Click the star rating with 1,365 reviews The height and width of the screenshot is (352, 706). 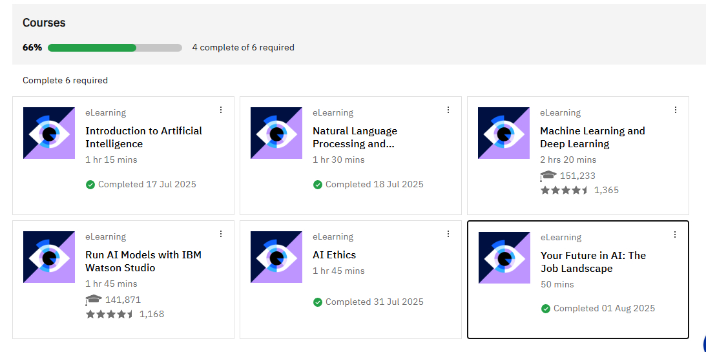pos(564,191)
